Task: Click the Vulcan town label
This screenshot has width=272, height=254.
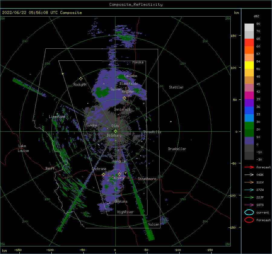Action: 154,224
